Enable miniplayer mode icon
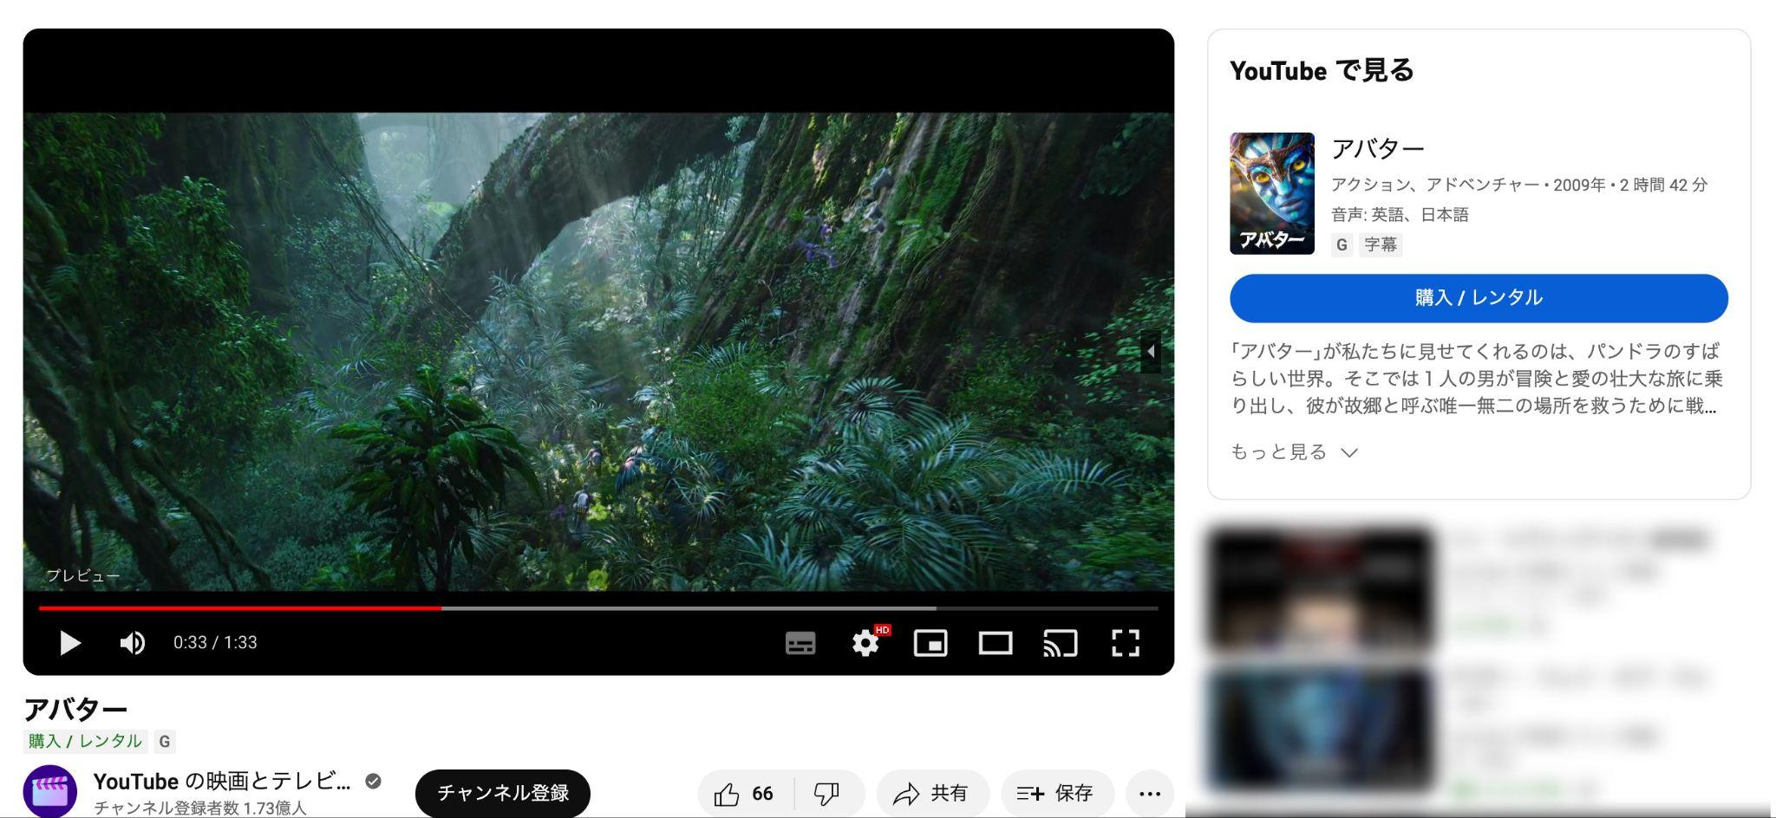The height and width of the screenshot is (818, 1776). tap(930, 643)
